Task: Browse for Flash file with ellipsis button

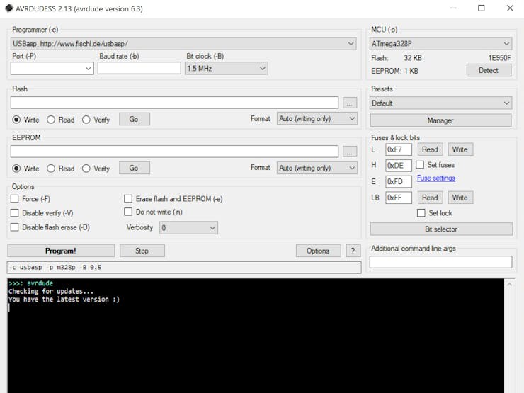Action: point(350,103)
